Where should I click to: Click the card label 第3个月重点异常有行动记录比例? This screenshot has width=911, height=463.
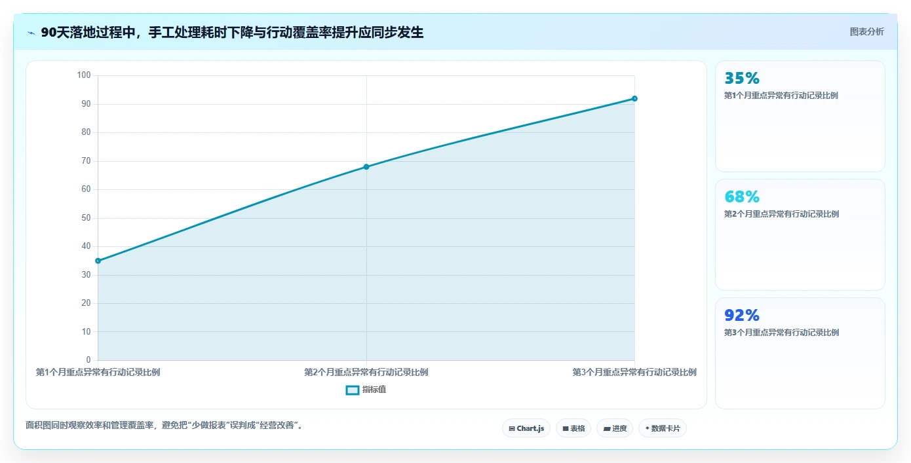coord(781,333)
